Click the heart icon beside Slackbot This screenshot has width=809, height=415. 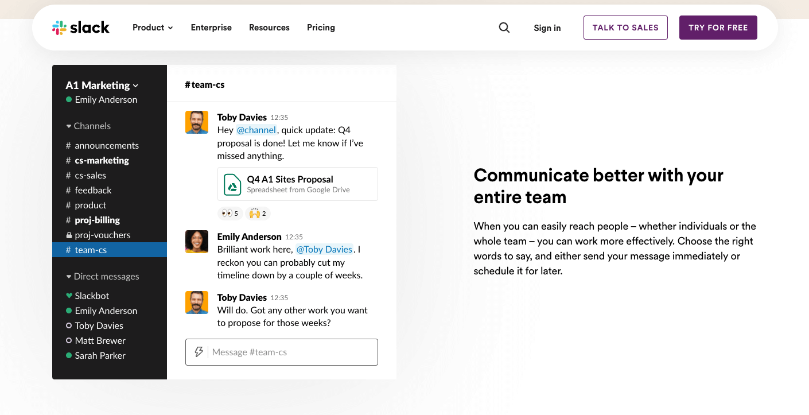point(68,296)
